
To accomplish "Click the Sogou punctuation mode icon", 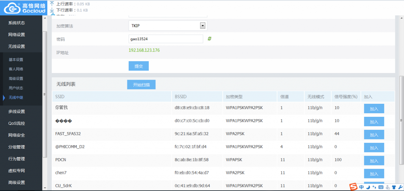I will click(374, 187).
